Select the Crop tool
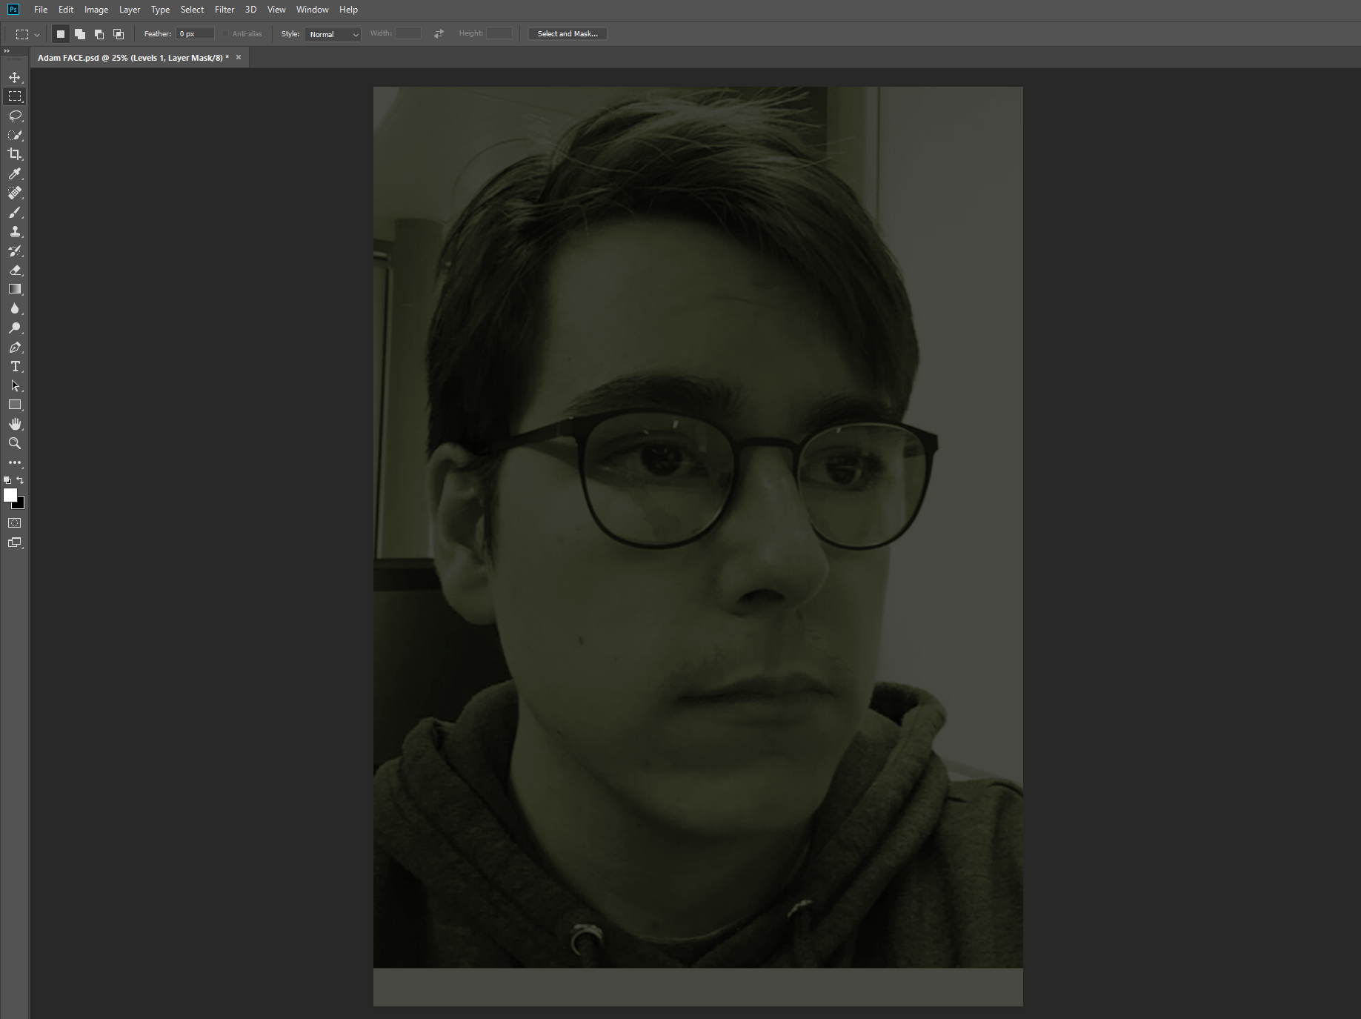1361x1019 pixels. point(15,154)
